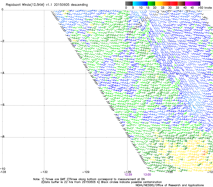Click the '-129' longitude axis label

coord(86,172)
